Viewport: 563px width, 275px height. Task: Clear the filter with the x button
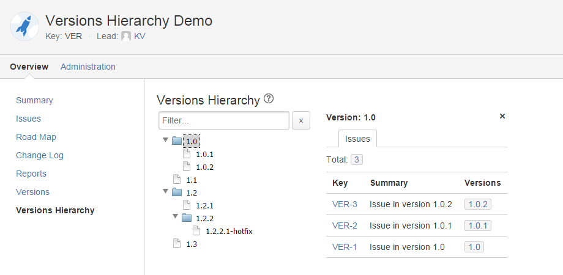(x=301, y=120)
